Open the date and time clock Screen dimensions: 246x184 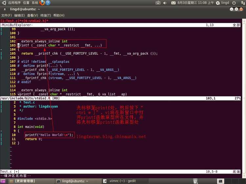195,3
